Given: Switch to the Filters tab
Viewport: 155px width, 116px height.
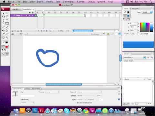Looking at the screenshot, I should click(x=27, y=89).
